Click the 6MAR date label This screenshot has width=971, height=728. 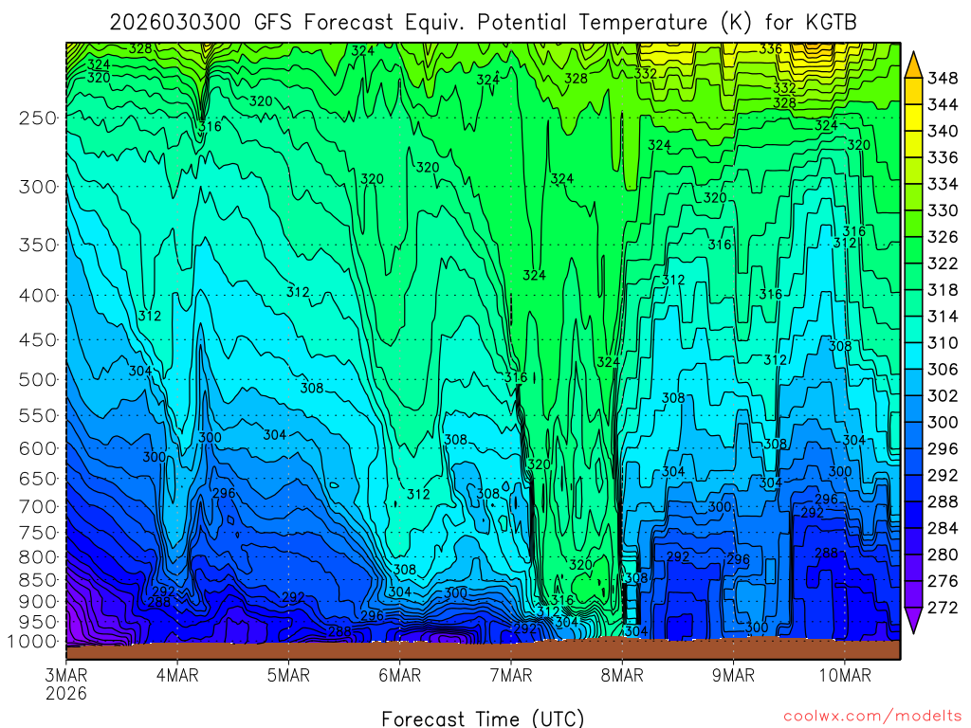tap(399, 674)
